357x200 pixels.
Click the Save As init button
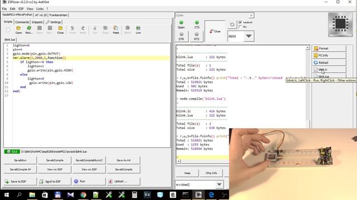124,161
